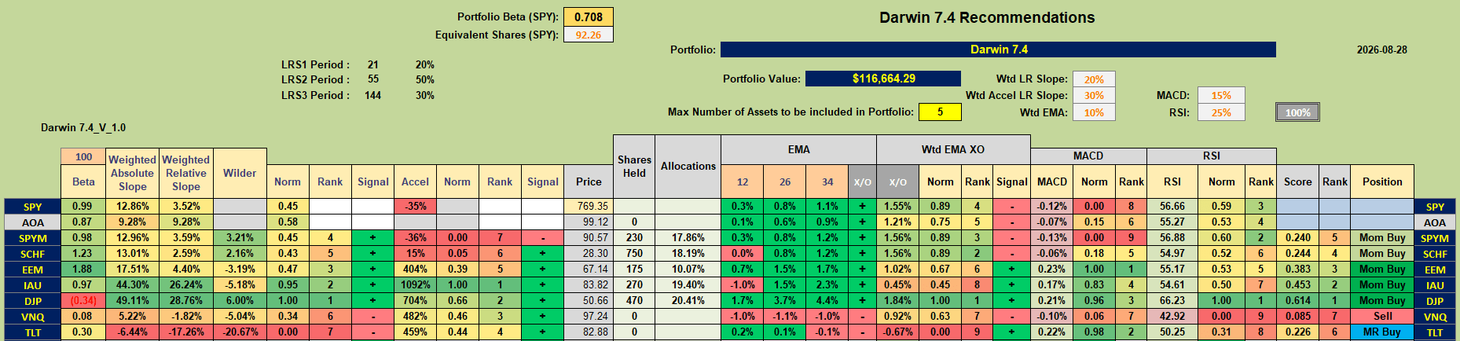1460x341 pixels.
Task: Click the Beta column header
Action: pos(83,181)
